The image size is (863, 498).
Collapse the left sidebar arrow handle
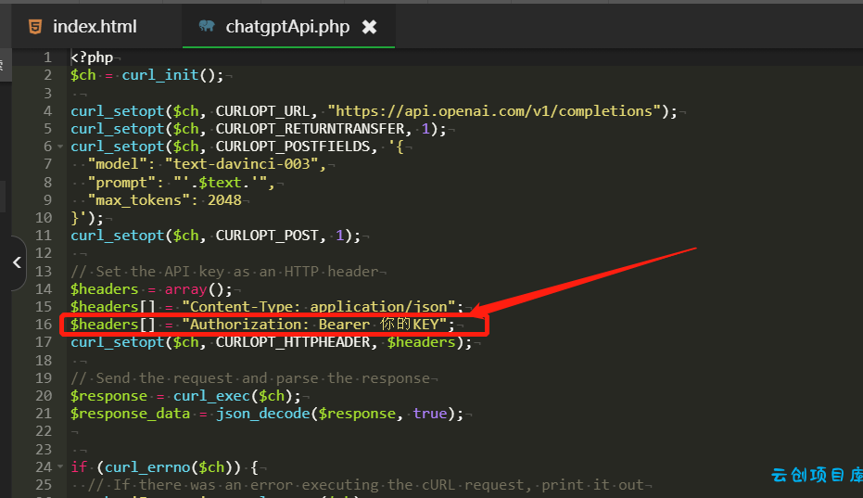point(17,262)
